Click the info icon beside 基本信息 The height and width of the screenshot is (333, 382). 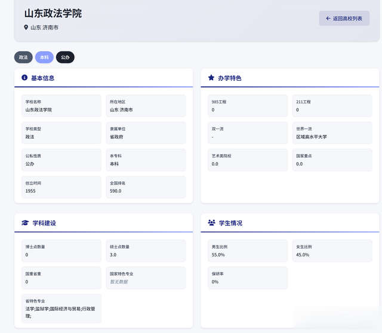[24, 78]
